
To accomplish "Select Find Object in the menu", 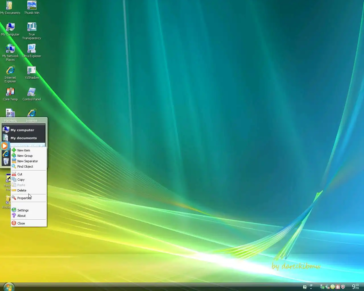I will pyautogui.click(x=29, y=167).
